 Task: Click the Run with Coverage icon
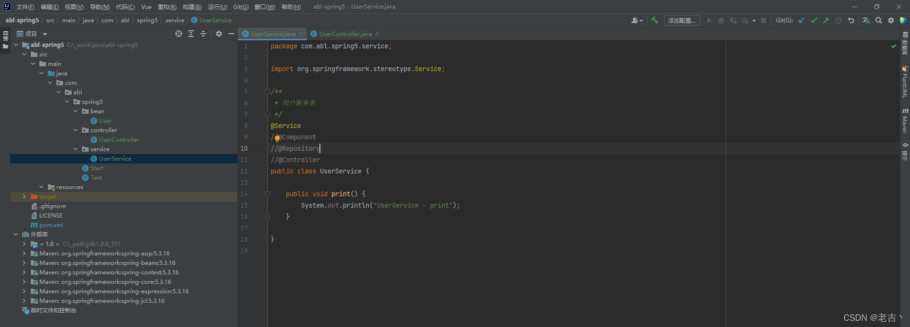pyautogui.click(x=733, y=20)
